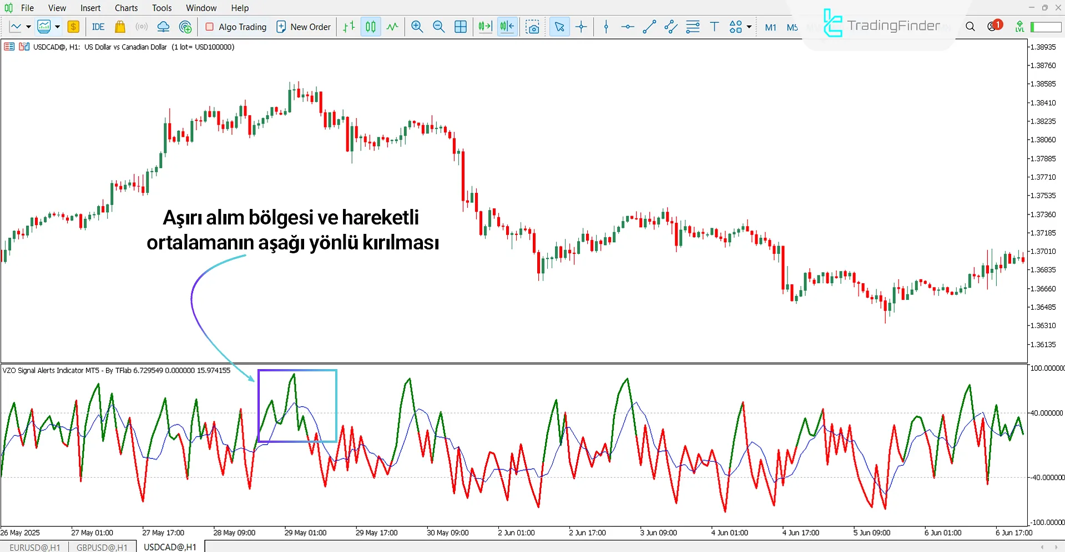This screenshot has width=1065, height=552.
Task: Enable candlestick chart display mode
Action: tap(370, 27)
